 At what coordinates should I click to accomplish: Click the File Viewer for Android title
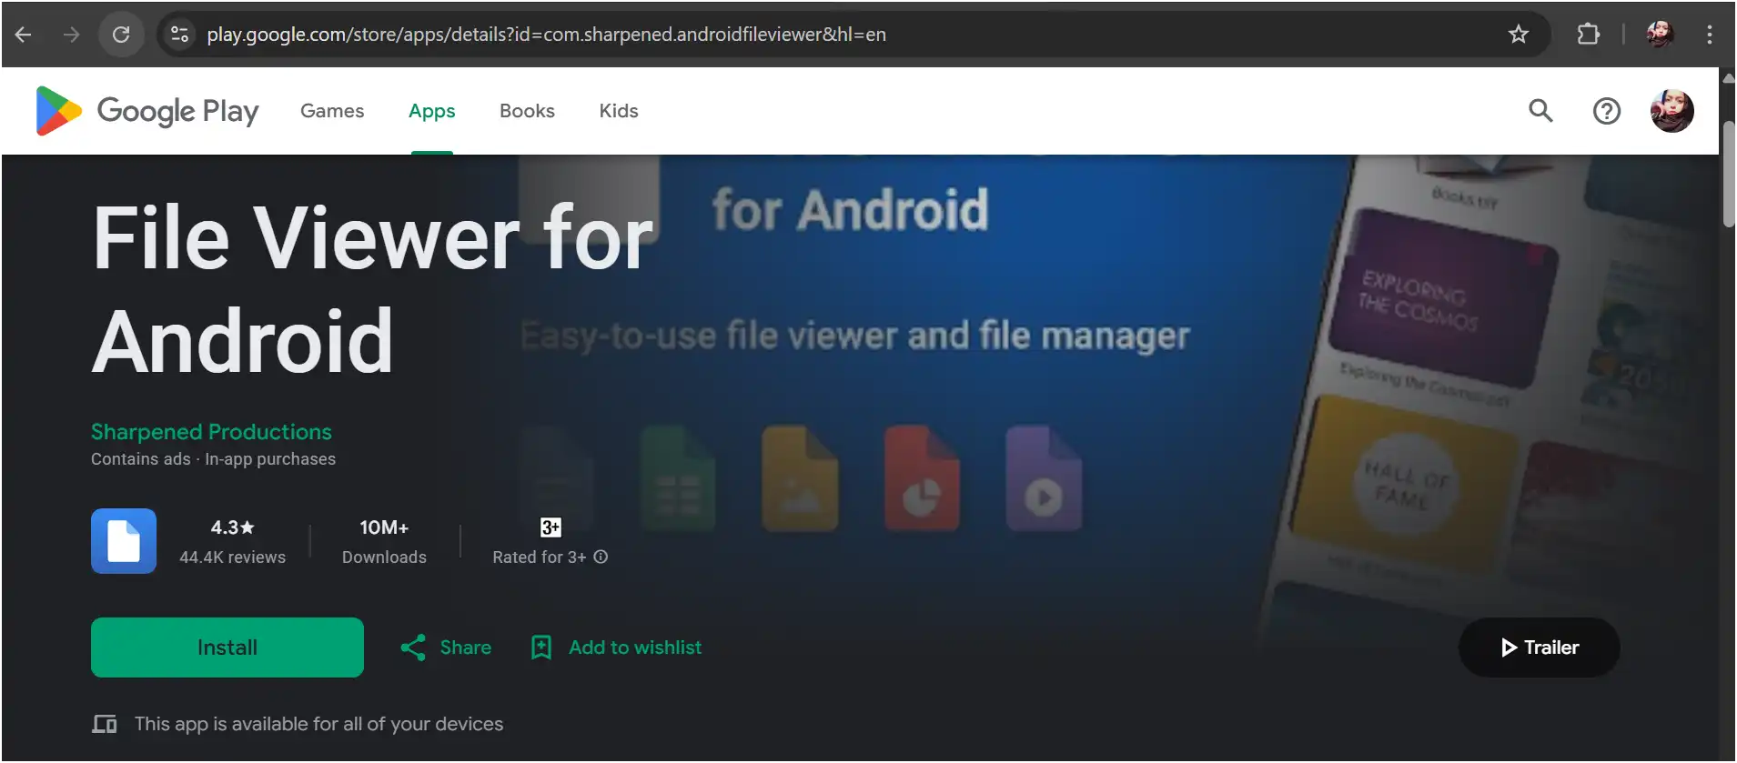pyautogui.click(x=373, y=289)
